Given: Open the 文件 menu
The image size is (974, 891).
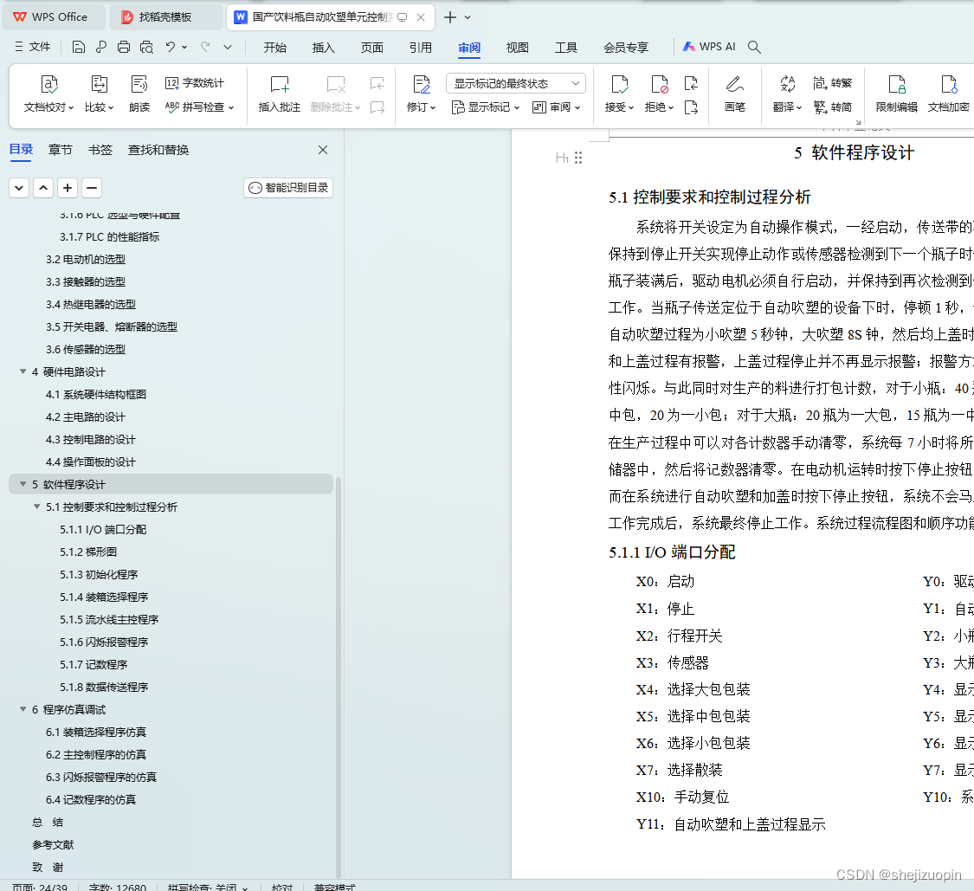Looking at the screenshot, I should pyautogui.click(x=33, y=47).
